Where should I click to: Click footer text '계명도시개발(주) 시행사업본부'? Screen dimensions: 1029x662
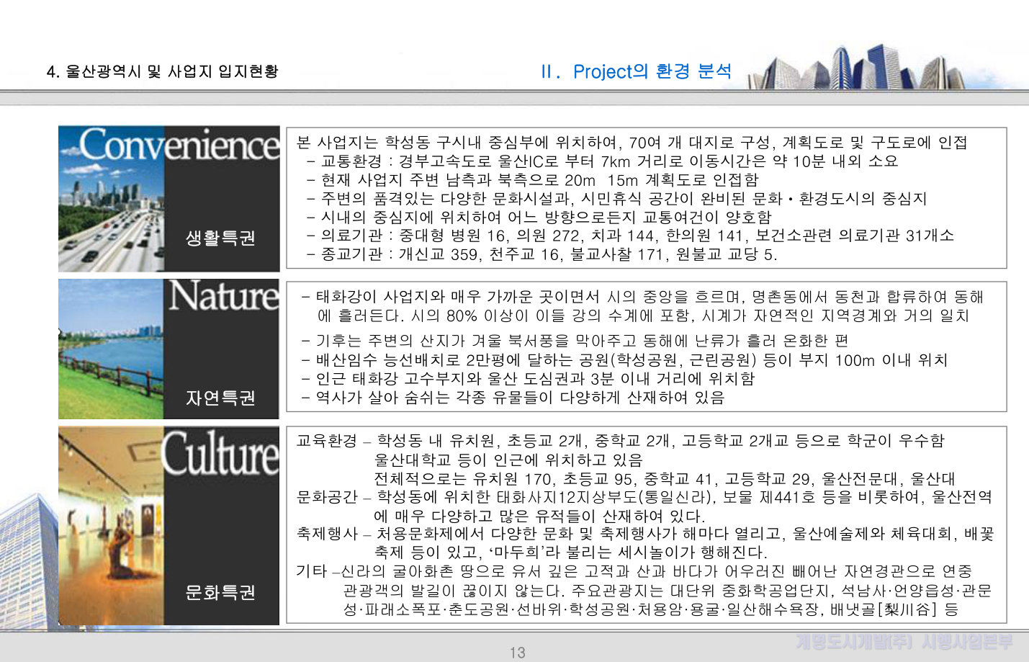(904, 641)
